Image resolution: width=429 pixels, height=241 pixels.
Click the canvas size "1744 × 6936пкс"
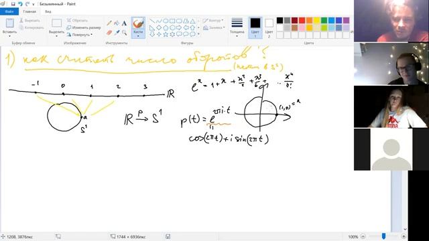coord(131,236)
